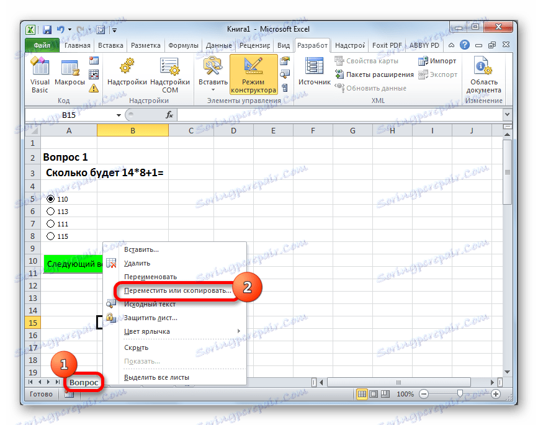This screenshot has width=538, height=425.
Task: Undo the last action
Action: 60,30
